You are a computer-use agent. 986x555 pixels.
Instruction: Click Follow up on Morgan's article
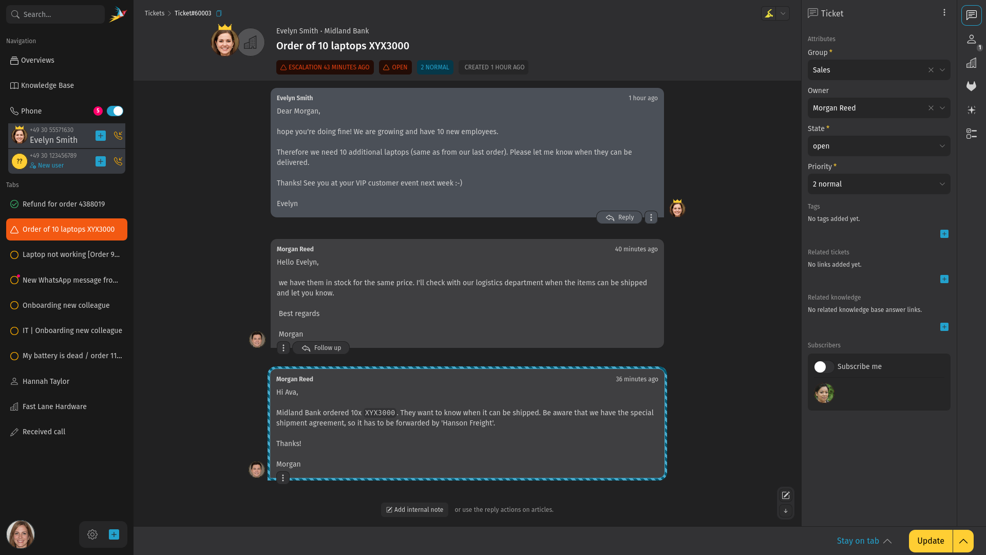coord(321,348)
